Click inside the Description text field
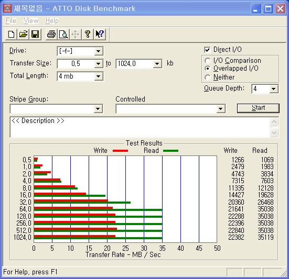289x279 pixels. click(x=140, y=127)
